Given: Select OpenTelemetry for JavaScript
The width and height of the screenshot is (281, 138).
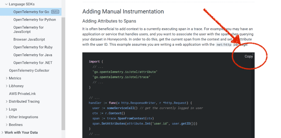Looking at the screenshot, I should (29, 30).
